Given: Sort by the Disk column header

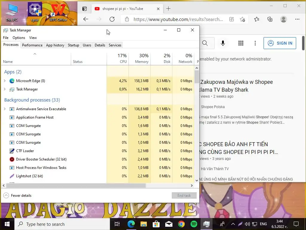Looking at the screenshot, I should click(162, 58).
